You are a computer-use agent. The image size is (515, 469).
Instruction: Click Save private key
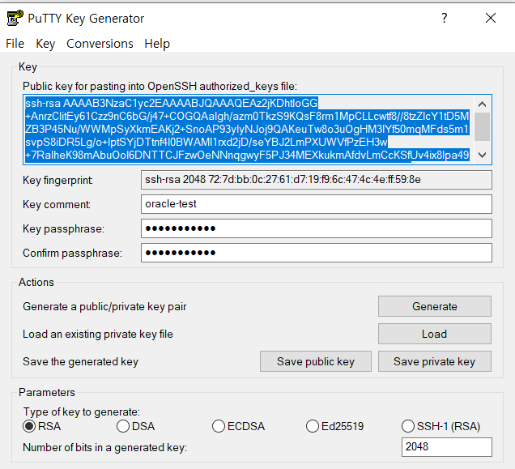click(435, 361)
